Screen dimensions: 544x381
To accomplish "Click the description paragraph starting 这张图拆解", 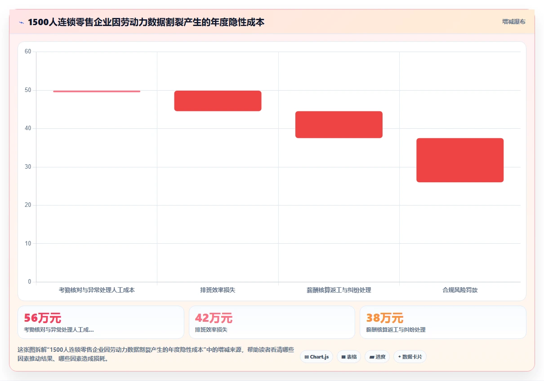I will point(156,354).
